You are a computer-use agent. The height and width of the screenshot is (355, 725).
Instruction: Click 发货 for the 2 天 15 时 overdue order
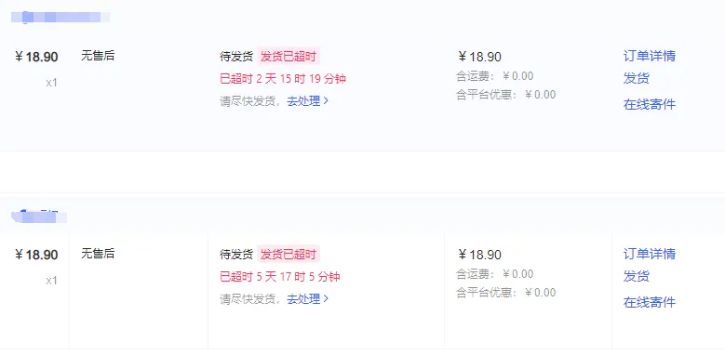coord(637,78)
